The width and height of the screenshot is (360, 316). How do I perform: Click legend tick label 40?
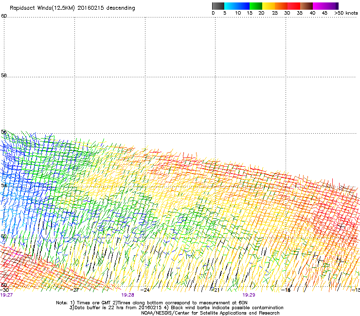[x=312, y=13]
